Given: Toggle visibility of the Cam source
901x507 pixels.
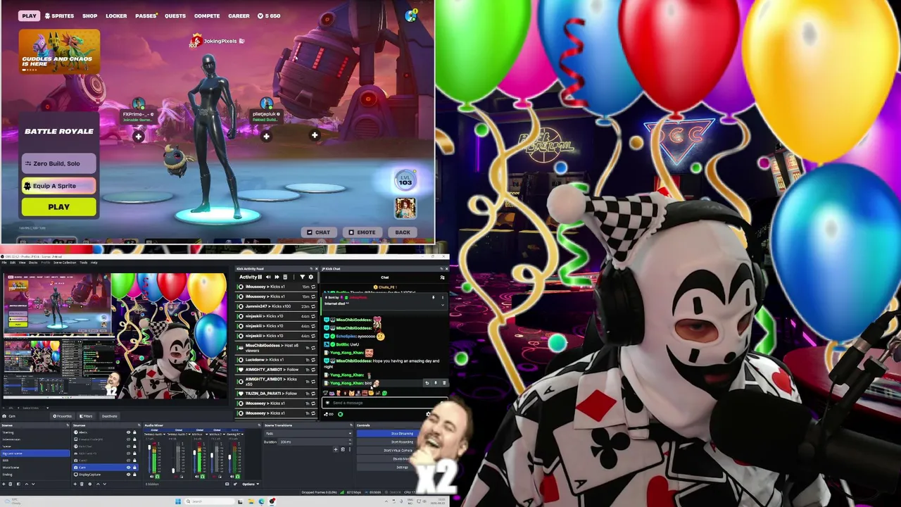Looking at the screenshot, I should click(x=128, y=468).
